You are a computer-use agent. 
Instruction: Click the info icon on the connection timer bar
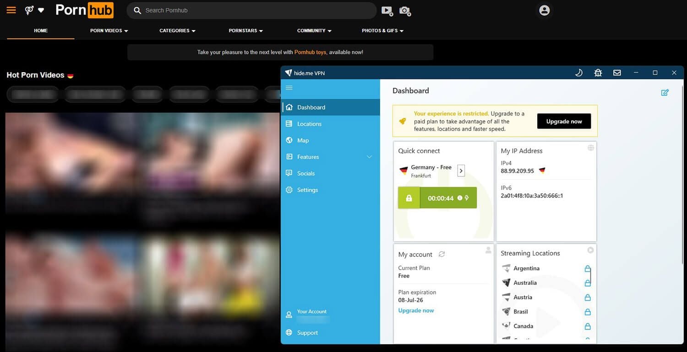460,198
